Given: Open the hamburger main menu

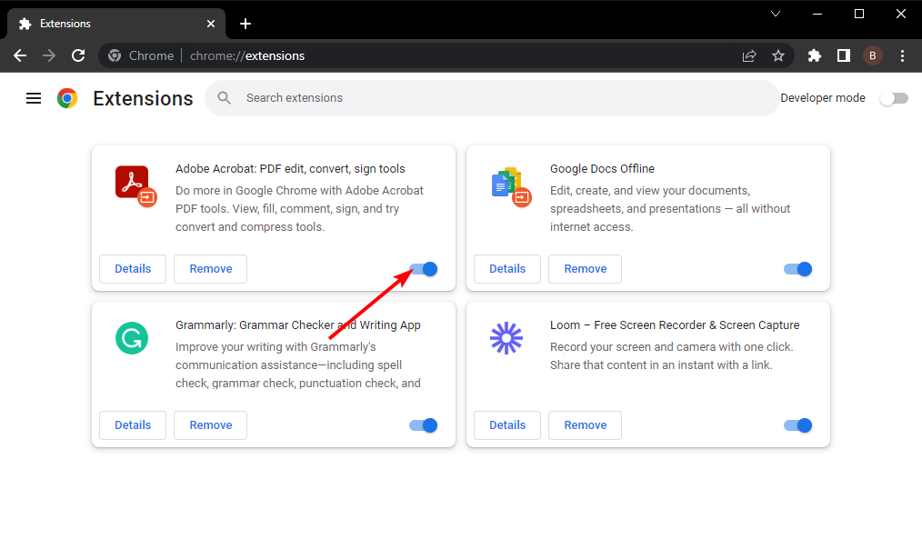Looking at the screenshot, I should tap(34, 98).
